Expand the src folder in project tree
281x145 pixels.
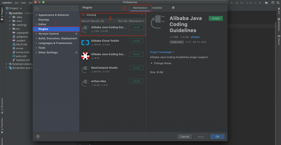(x=10, y=29)
